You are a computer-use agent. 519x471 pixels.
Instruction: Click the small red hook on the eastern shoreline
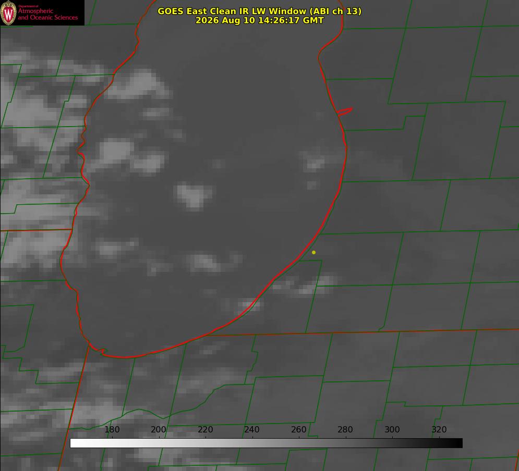[x=345, y=111]
